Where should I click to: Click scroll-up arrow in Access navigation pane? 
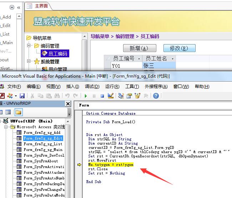(x=19, y=16)
